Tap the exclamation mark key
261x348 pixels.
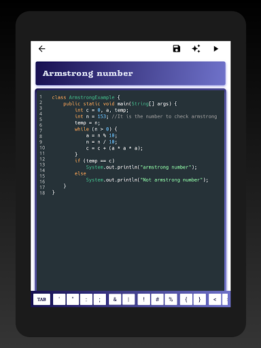tap(143, 299)
